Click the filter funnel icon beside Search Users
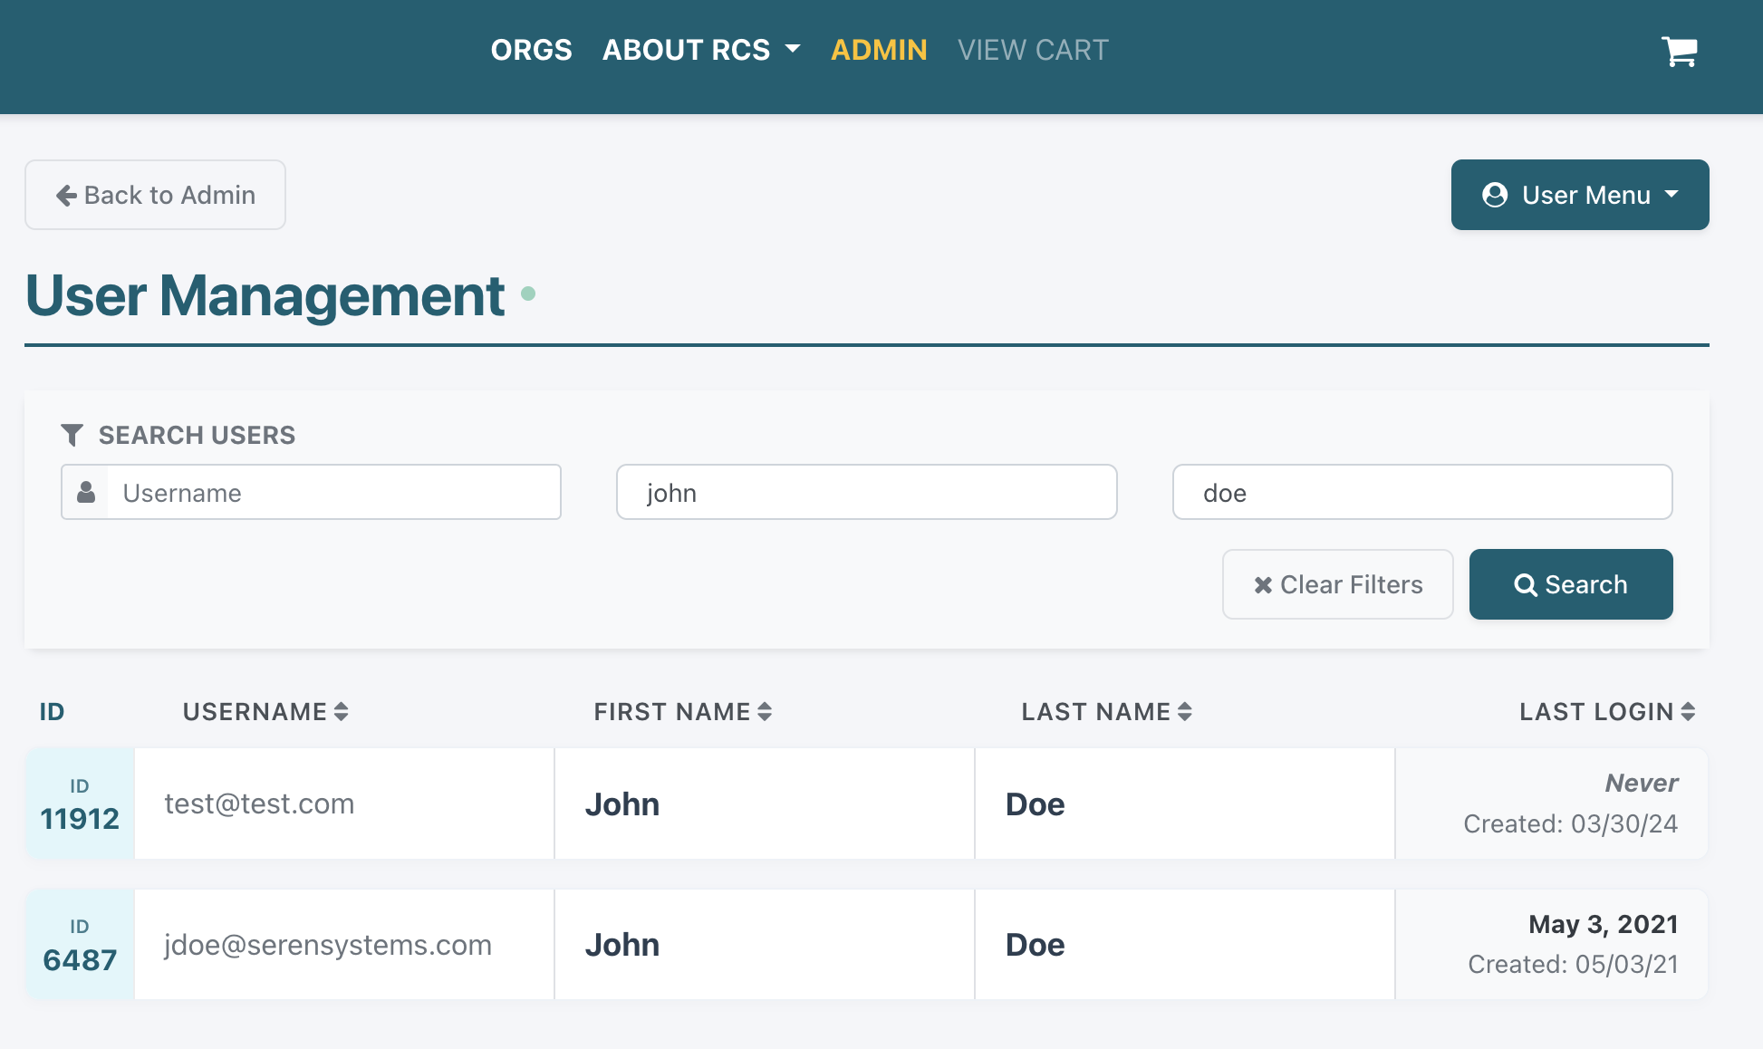 pos(72,436)
